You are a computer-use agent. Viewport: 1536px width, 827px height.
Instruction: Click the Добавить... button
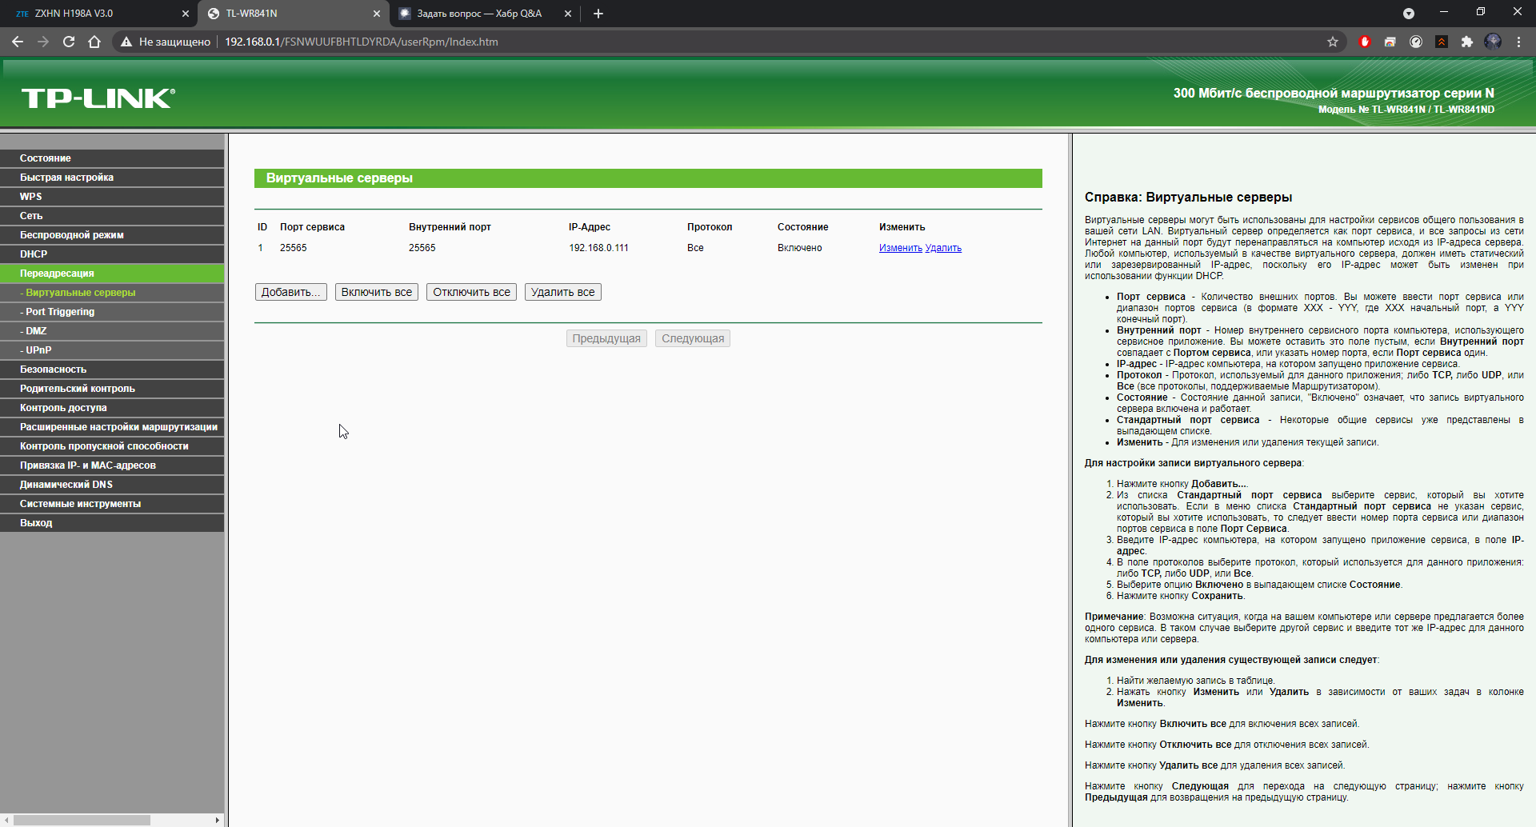(291, 292)
